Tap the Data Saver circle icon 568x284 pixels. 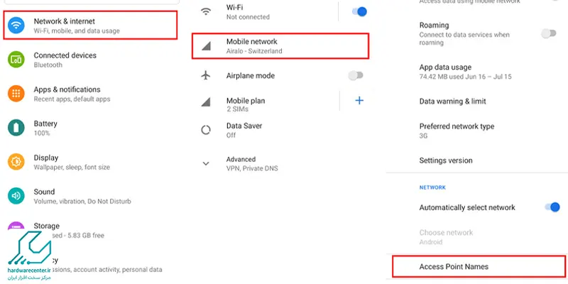click(206, 130)
